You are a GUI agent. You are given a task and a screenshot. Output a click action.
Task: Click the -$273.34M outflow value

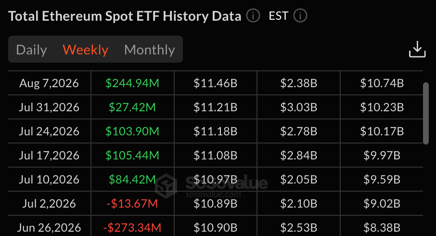click(132, 228)
